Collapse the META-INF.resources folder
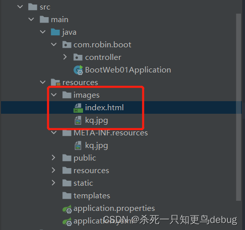Screen dimensions: 245x230 (54, 133)
